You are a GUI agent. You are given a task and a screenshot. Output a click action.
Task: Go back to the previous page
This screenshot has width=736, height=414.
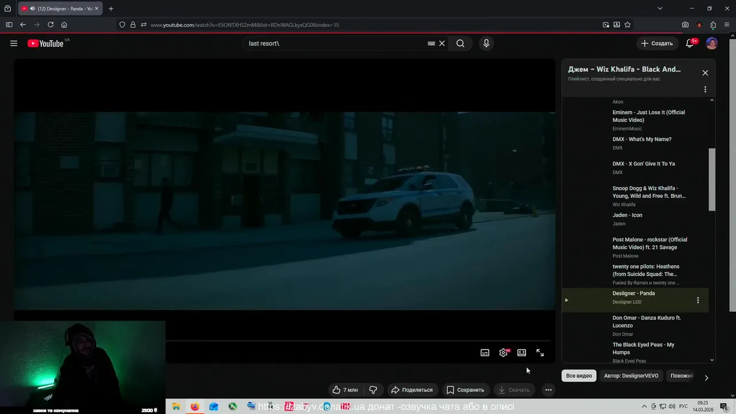click(x=23, y=25)
